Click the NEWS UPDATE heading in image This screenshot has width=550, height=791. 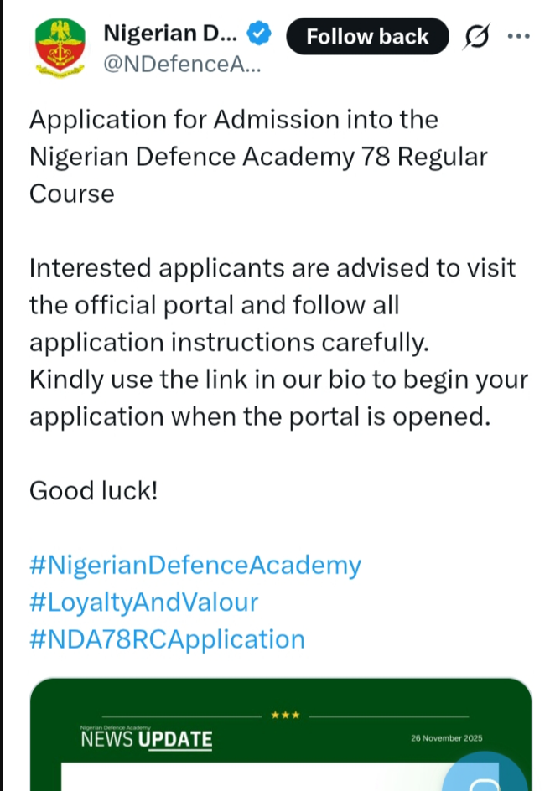pyautogui.click(x=146, y=740)
